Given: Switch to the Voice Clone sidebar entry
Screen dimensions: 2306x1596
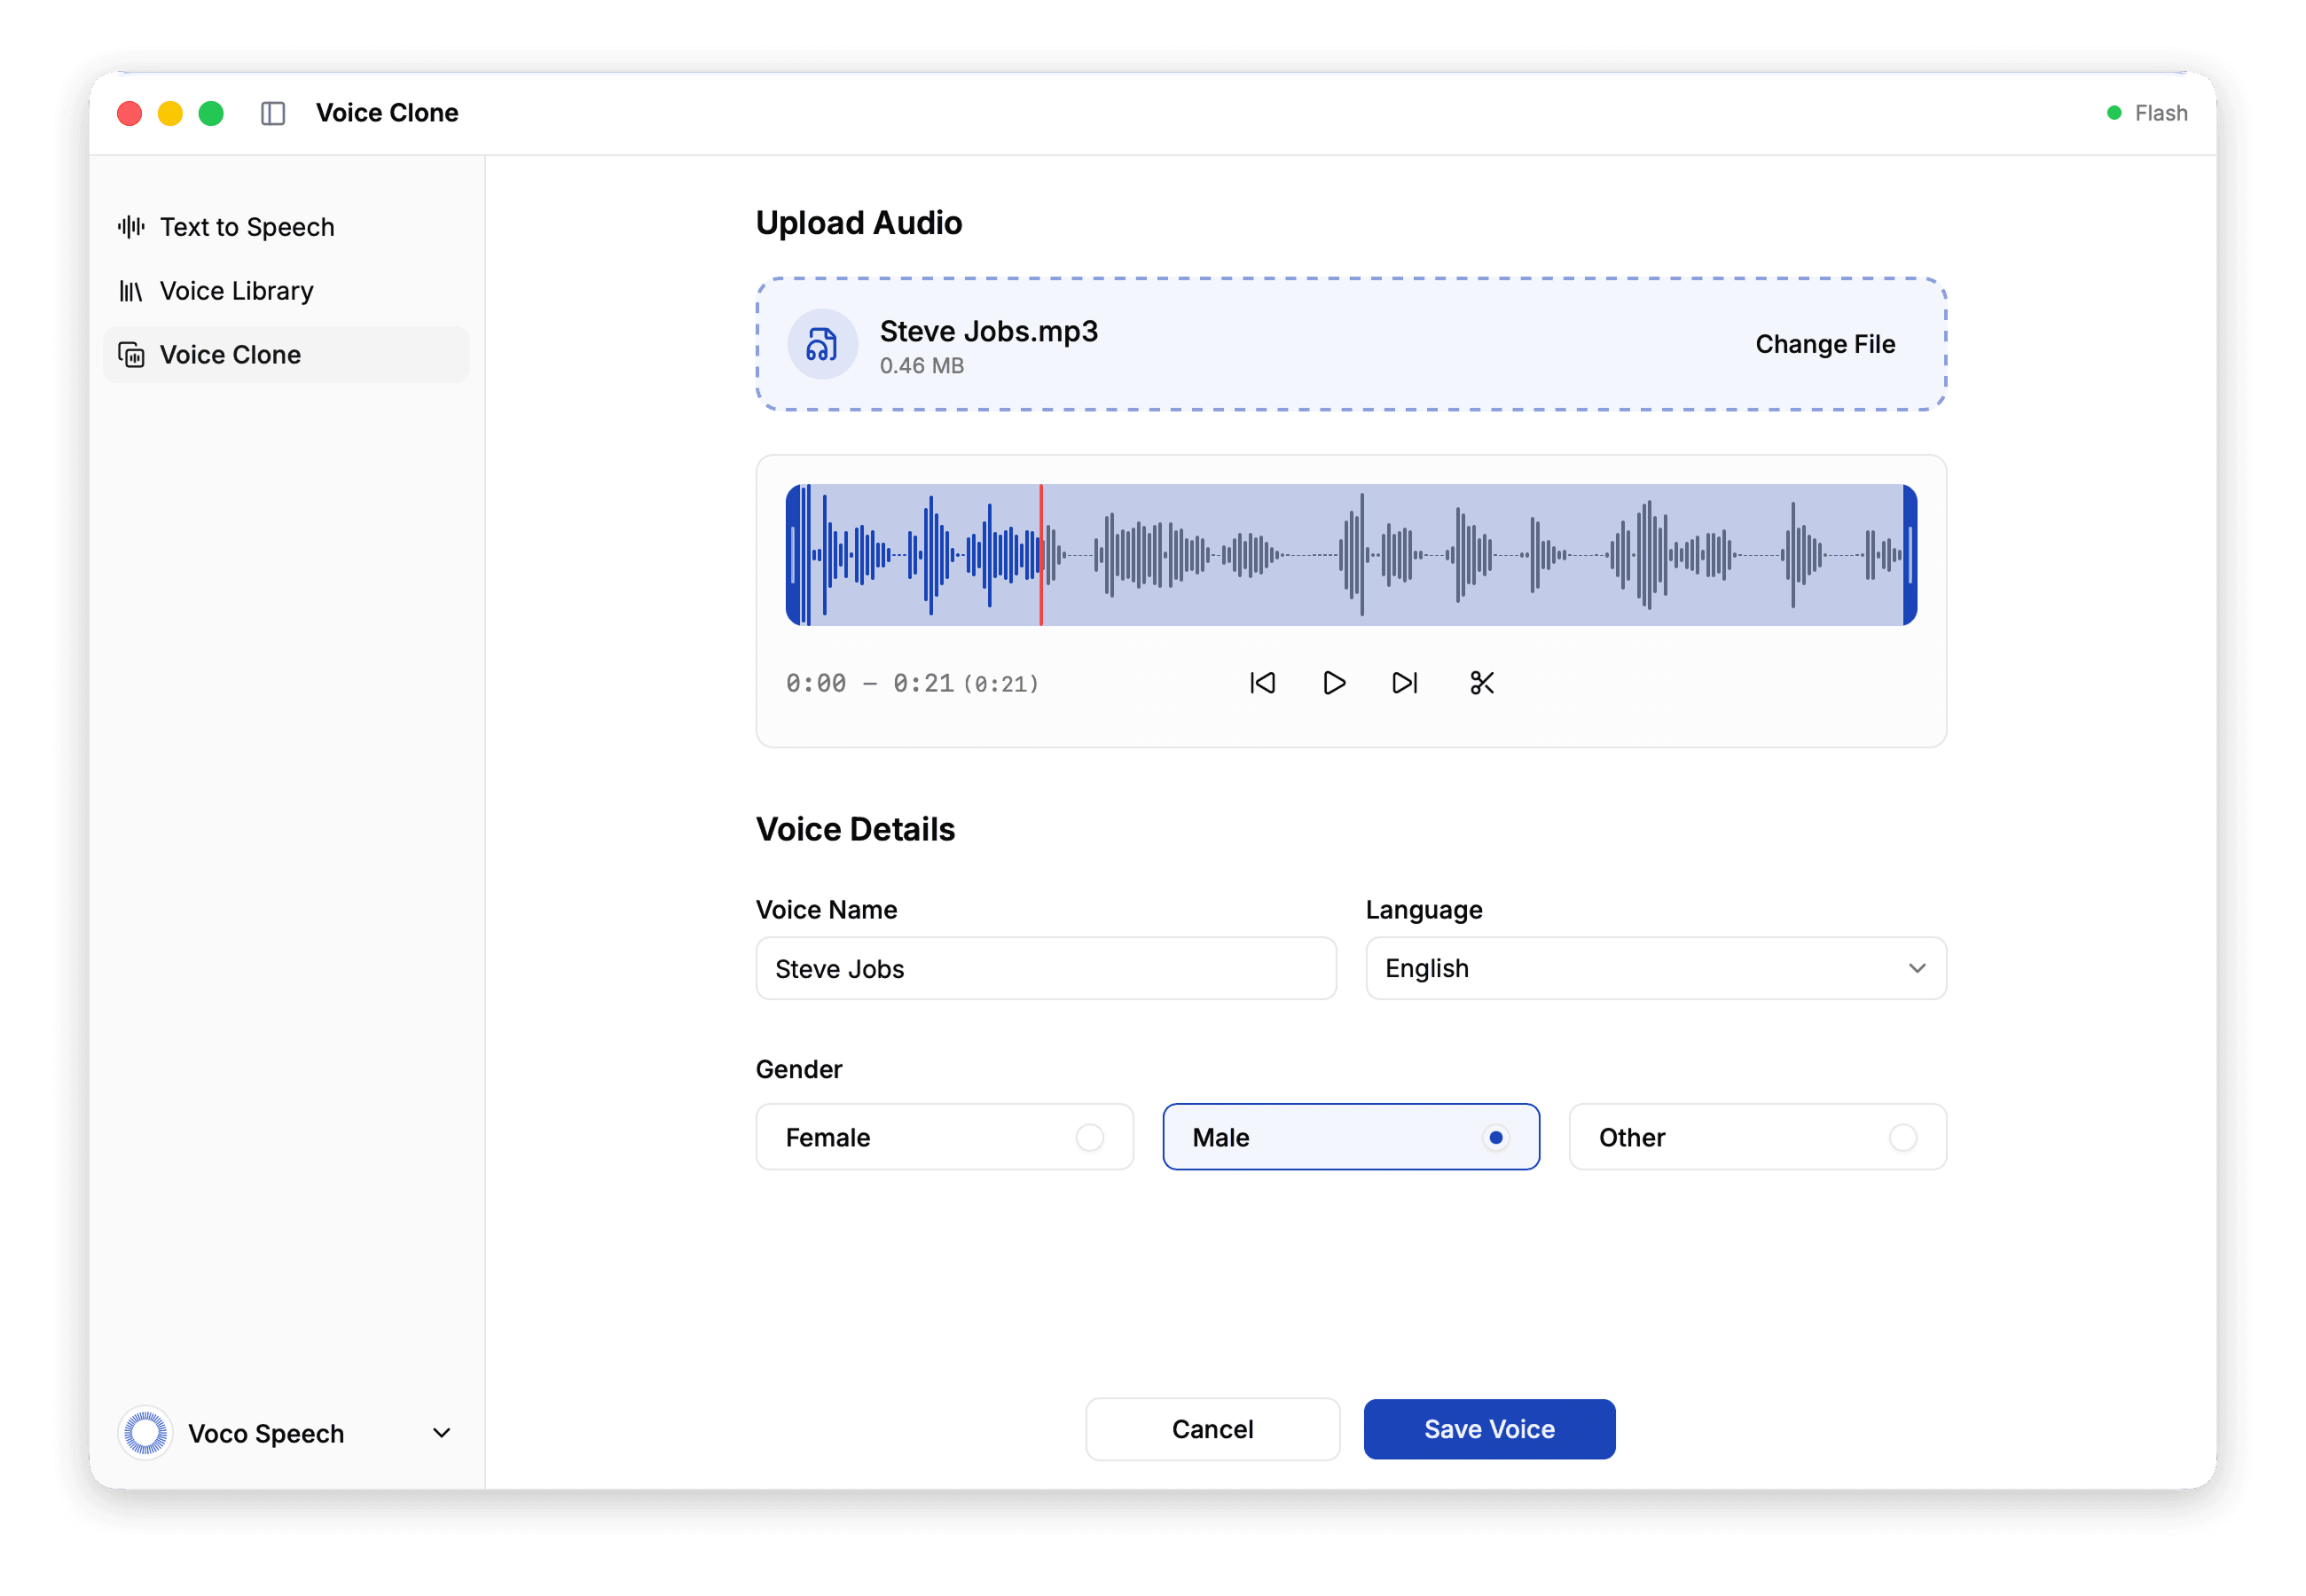Looking at the screenshot, I should (x=229, y=354).
